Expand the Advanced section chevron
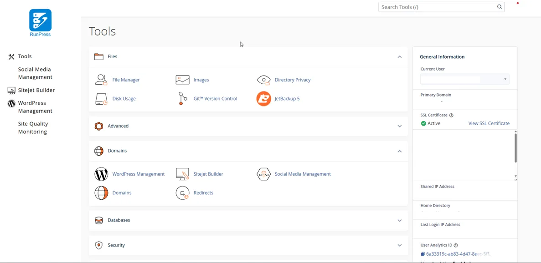The height and width of the screenshot is (263, 541). click(x=400, y=126)
